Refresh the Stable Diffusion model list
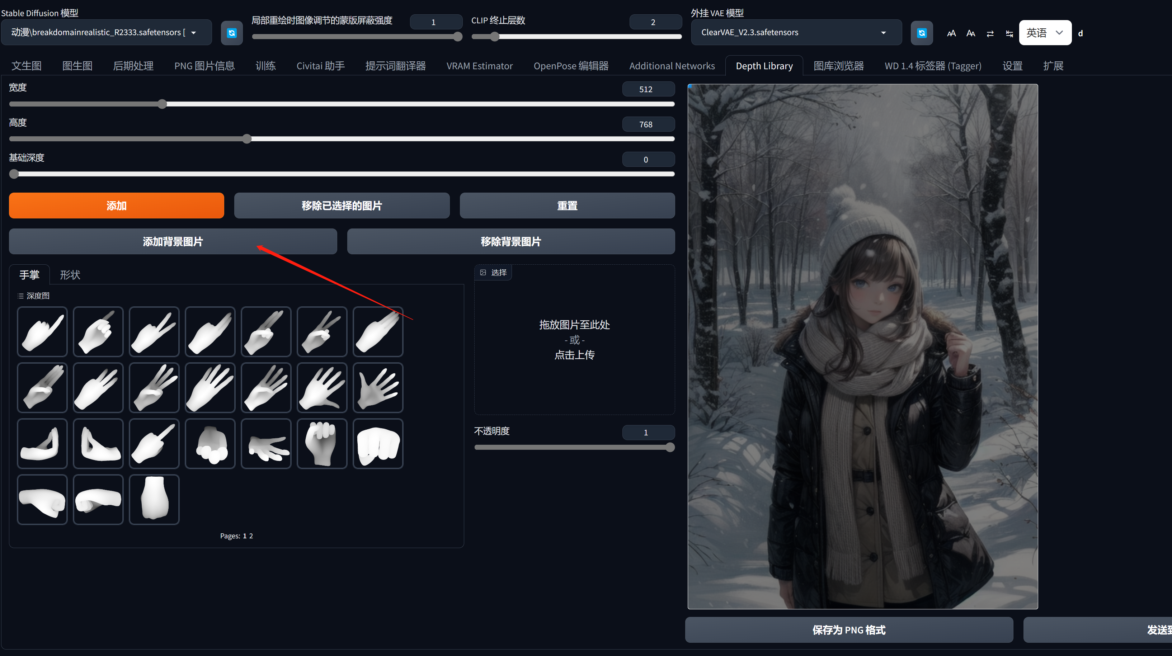 coord(232,32)
